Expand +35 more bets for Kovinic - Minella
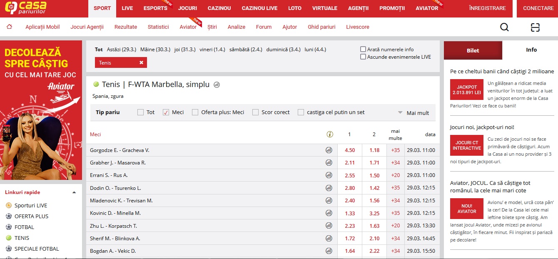 396,213
